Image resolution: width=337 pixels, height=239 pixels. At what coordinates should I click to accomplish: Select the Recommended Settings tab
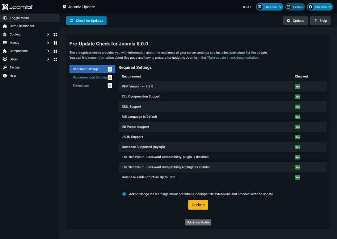tap(89, 77)
